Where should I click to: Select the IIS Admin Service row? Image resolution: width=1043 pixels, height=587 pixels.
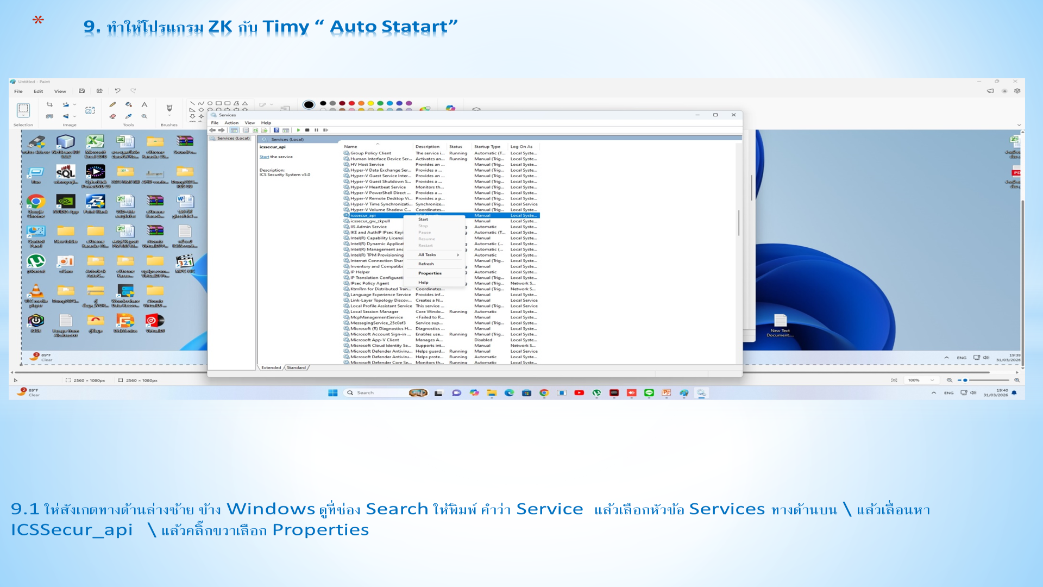tap(441, 227)
